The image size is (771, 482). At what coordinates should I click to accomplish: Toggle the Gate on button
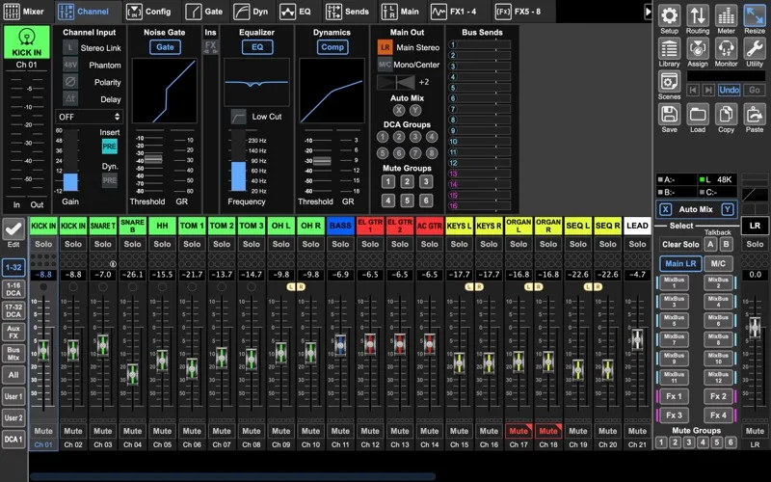165,47
